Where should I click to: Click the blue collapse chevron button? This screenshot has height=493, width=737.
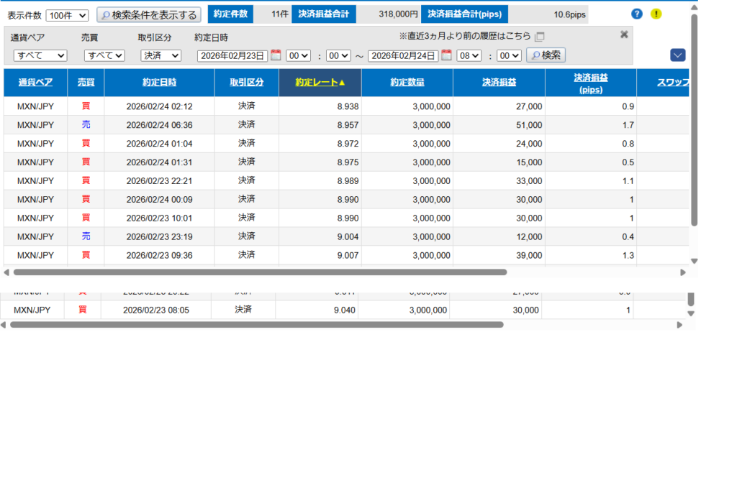(677, 55)
